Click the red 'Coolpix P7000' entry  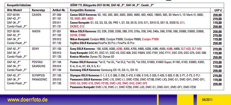[150, 39]
